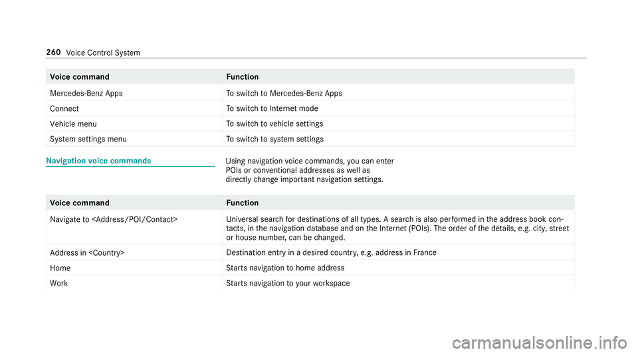The width and height of the screenshot is (638, 354).
Task: Select the Work voice command row
Action: (310, 284)
